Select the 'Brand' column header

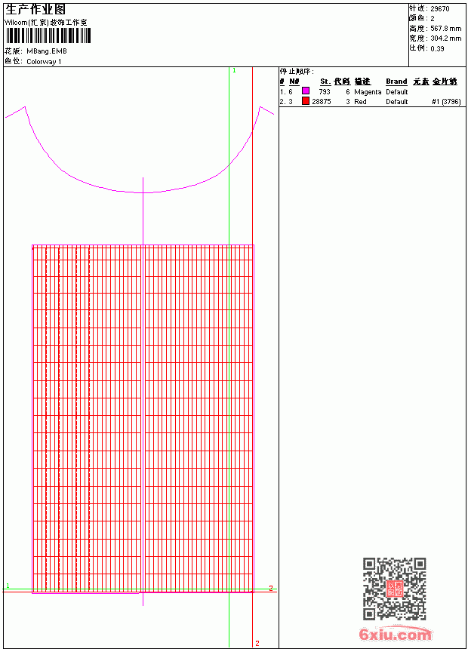pos(396,82)
